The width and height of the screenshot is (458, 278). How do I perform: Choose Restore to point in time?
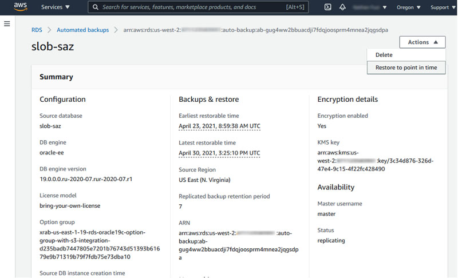406,67
